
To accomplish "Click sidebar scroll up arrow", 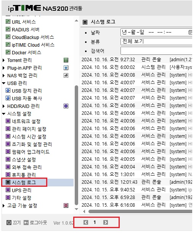I will coord(76,21).
